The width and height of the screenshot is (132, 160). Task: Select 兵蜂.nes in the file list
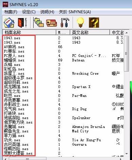click(x=12, y=64)
